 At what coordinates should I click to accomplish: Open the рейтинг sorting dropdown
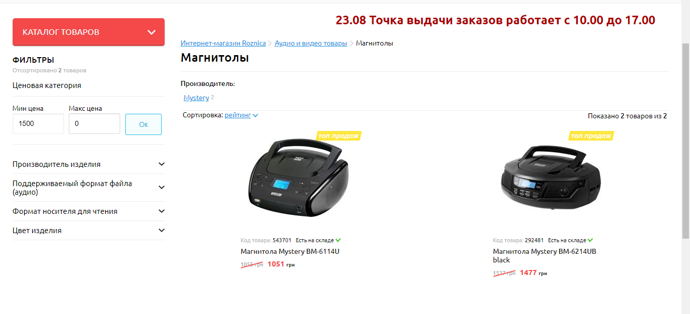point(238,115)
